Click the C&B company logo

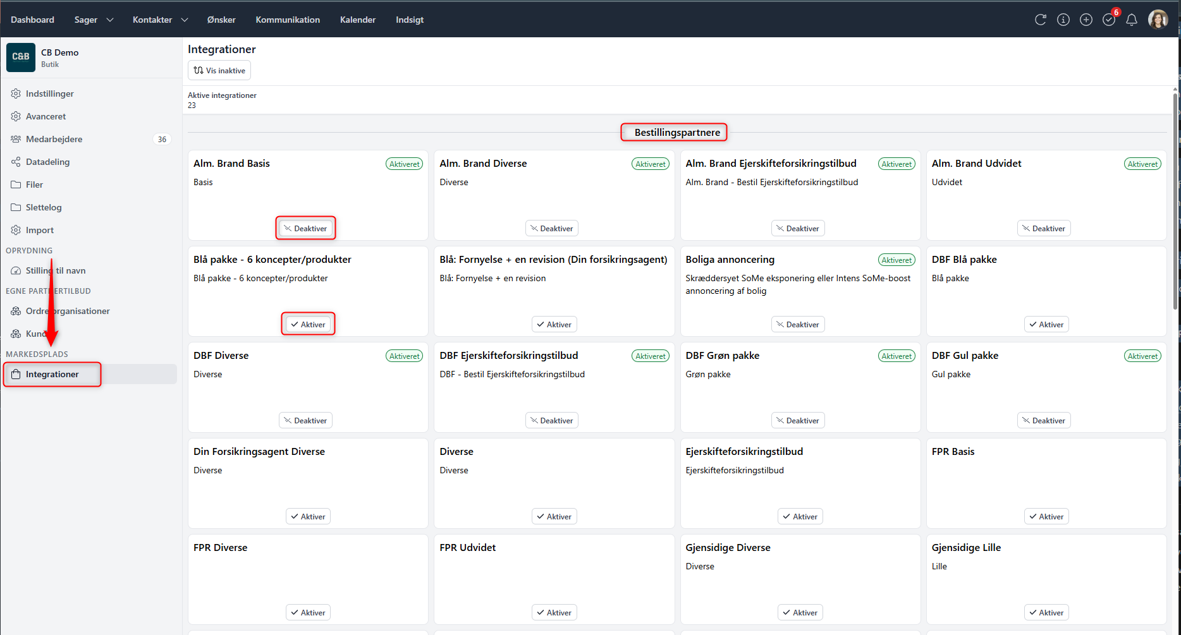(21, 57)
